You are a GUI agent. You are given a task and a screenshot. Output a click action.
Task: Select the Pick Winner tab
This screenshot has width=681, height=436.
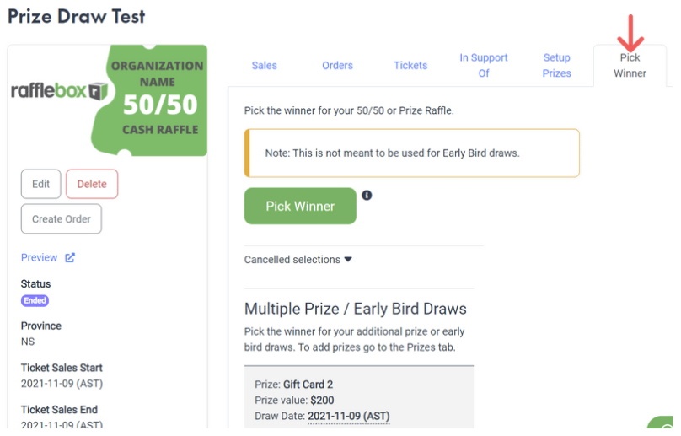(x=630, y=65)
